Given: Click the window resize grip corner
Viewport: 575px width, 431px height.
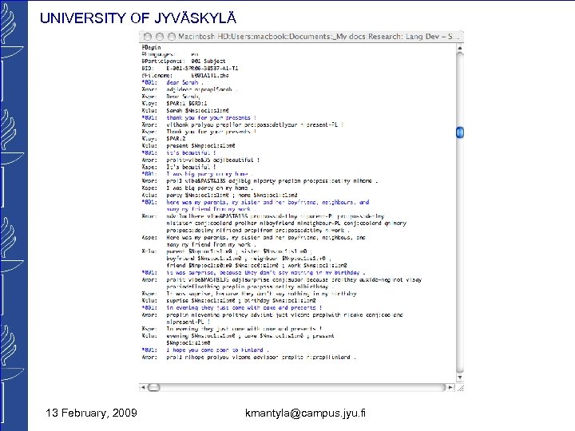Looking at the screenshot, I should pos(460,387).
